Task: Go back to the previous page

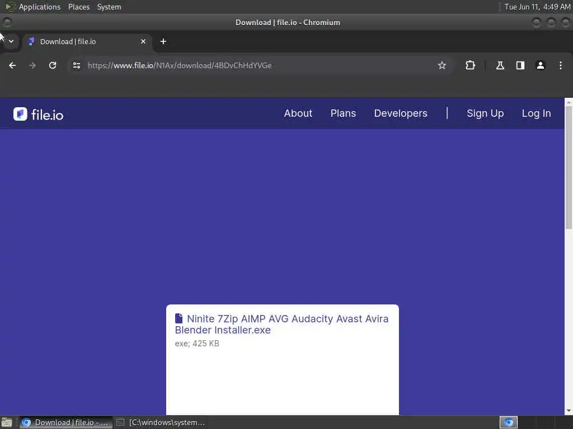Action: pyautogui.click(x=12, y=65)
